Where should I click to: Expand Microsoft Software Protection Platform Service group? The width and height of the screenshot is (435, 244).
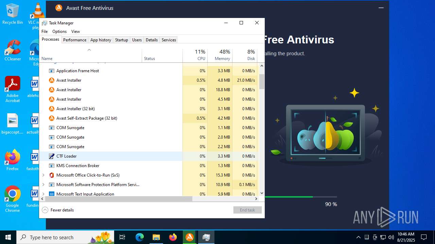click(x=43, y=185)
